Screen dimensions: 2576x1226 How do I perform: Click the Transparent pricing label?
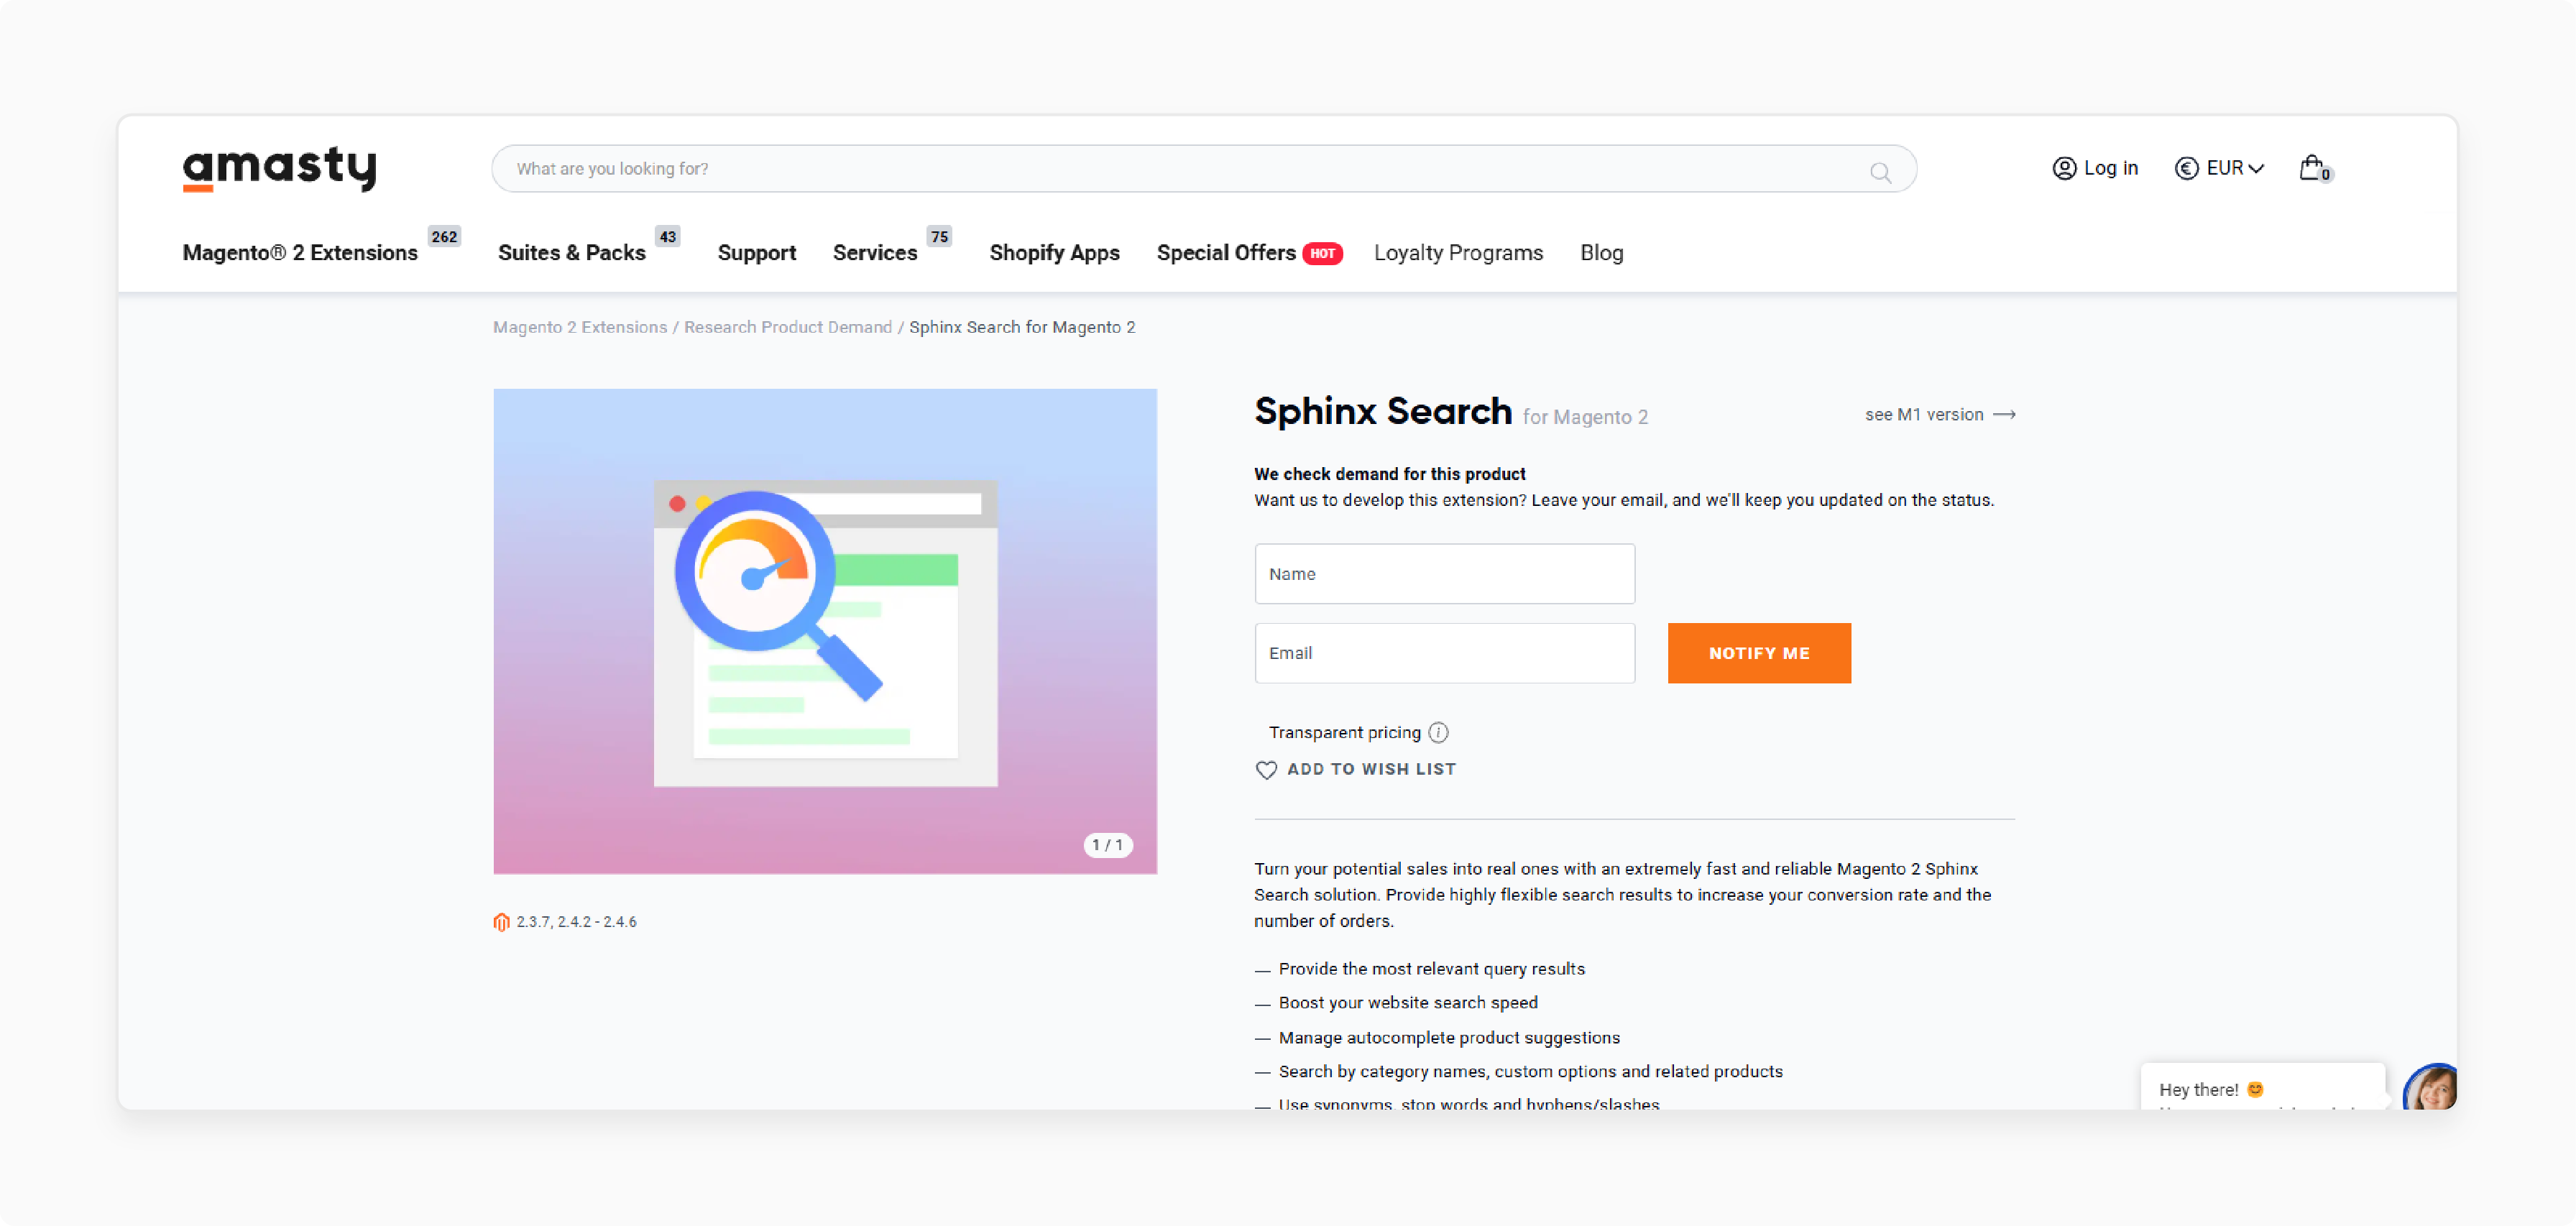(x=1344, y=732)
